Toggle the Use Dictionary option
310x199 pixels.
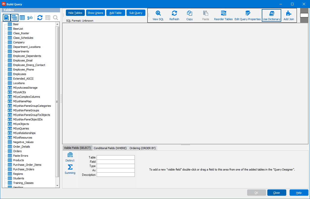[x=271, y=15]
